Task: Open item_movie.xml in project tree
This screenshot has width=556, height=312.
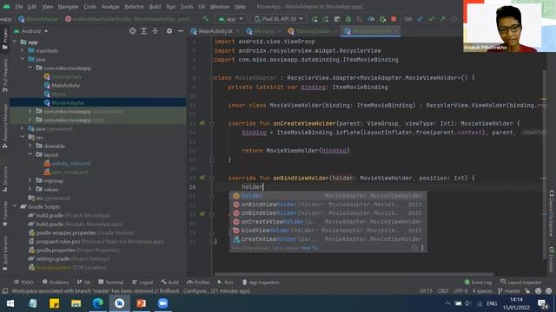Action: [x=69, y=172]
